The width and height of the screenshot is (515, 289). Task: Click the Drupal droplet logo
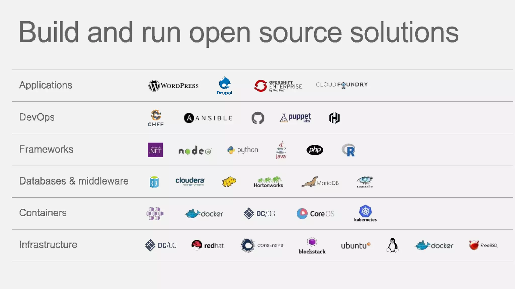pos(225,84)
